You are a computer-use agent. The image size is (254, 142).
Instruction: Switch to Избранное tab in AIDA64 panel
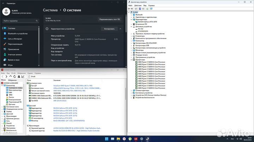click(x=12, y=80)
